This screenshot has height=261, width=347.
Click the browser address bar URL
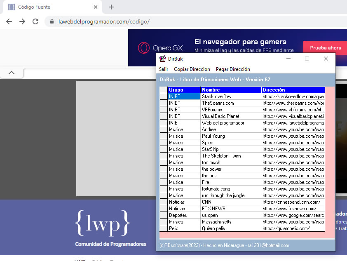(x=104, y=21)
